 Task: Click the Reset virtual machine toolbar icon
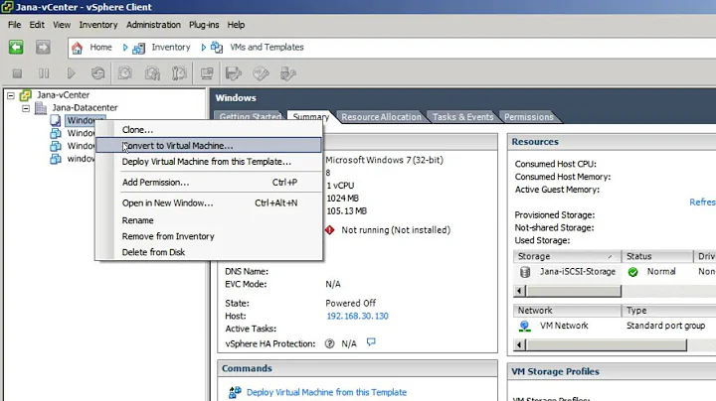tap(97, 73)
